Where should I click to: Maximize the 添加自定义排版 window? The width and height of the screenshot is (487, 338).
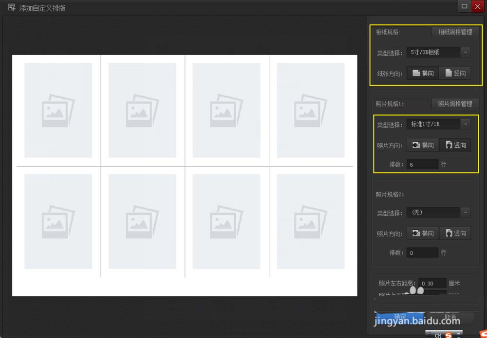click(x=464, y=6)
